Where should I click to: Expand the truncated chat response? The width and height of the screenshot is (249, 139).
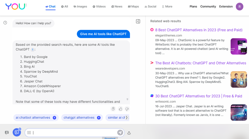click(x=127, y=99)
